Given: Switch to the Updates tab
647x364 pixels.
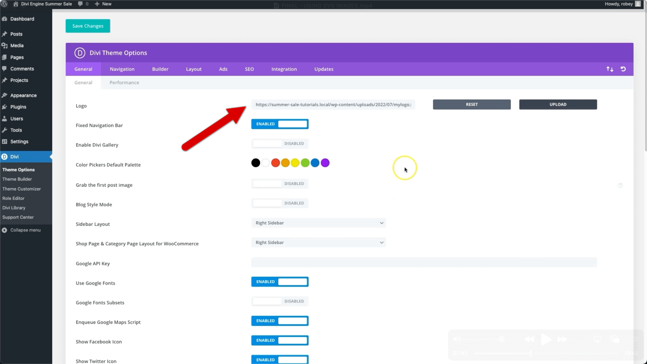Looking at the screenshot, I should [x=324, y=69].
